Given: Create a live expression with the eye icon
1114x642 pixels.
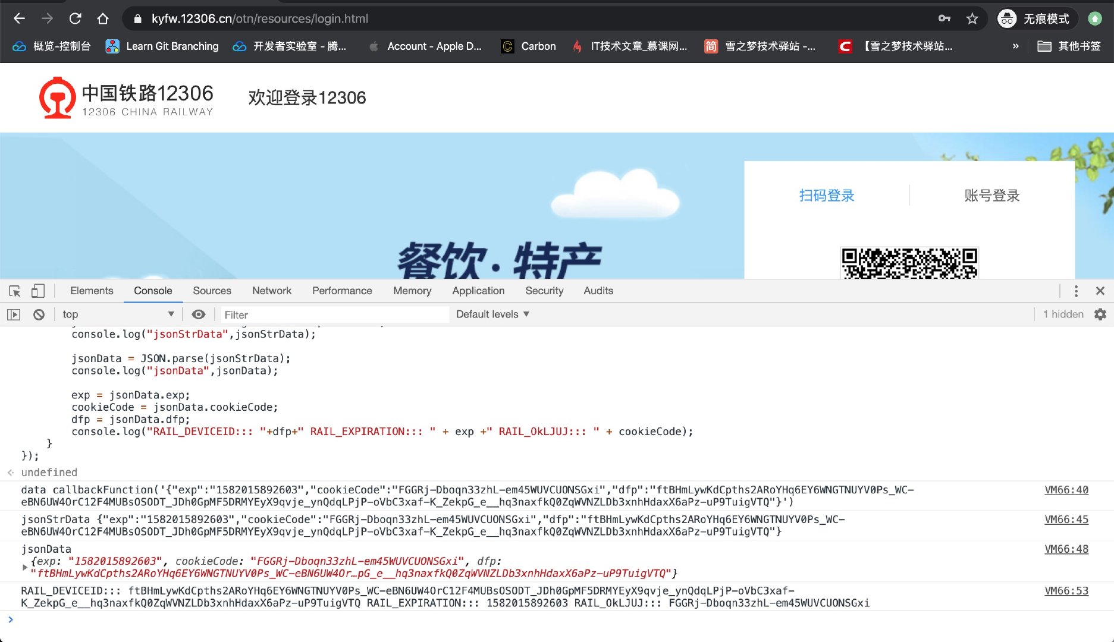Looking at the screenshot, I should [x=199, y=314].
